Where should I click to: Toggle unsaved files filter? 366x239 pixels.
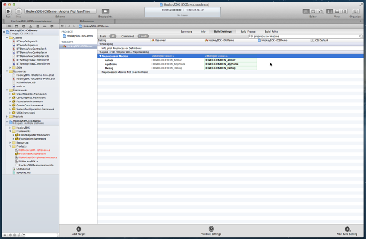(19, 235)
